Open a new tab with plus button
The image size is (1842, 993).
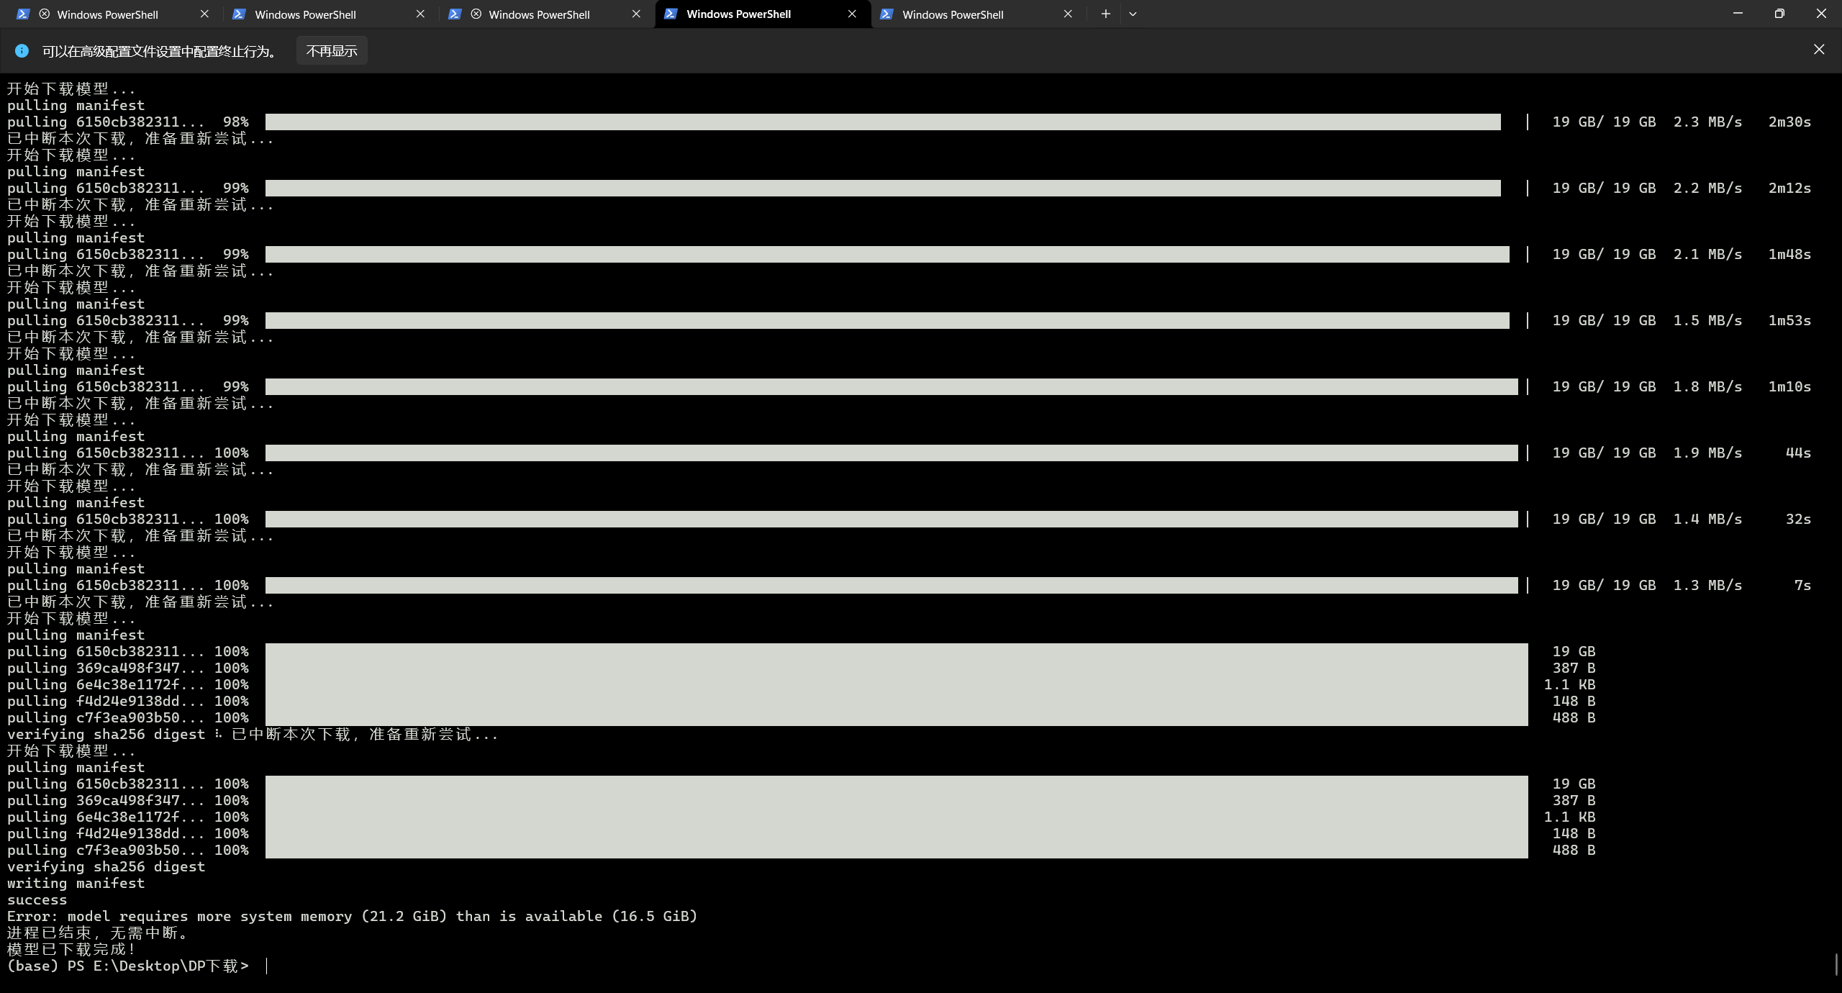(x=1106, y=14)
